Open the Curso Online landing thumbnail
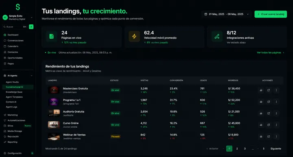 click(x=54, y=125)
